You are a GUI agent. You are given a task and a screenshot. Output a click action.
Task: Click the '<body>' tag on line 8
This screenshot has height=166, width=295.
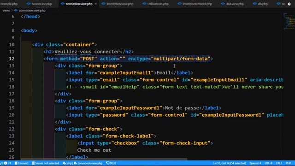click(x=29, y=30)
